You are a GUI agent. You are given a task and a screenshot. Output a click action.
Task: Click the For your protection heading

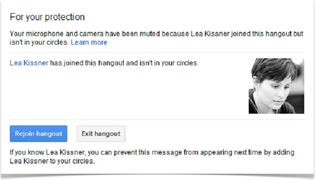tap(47, 17)
